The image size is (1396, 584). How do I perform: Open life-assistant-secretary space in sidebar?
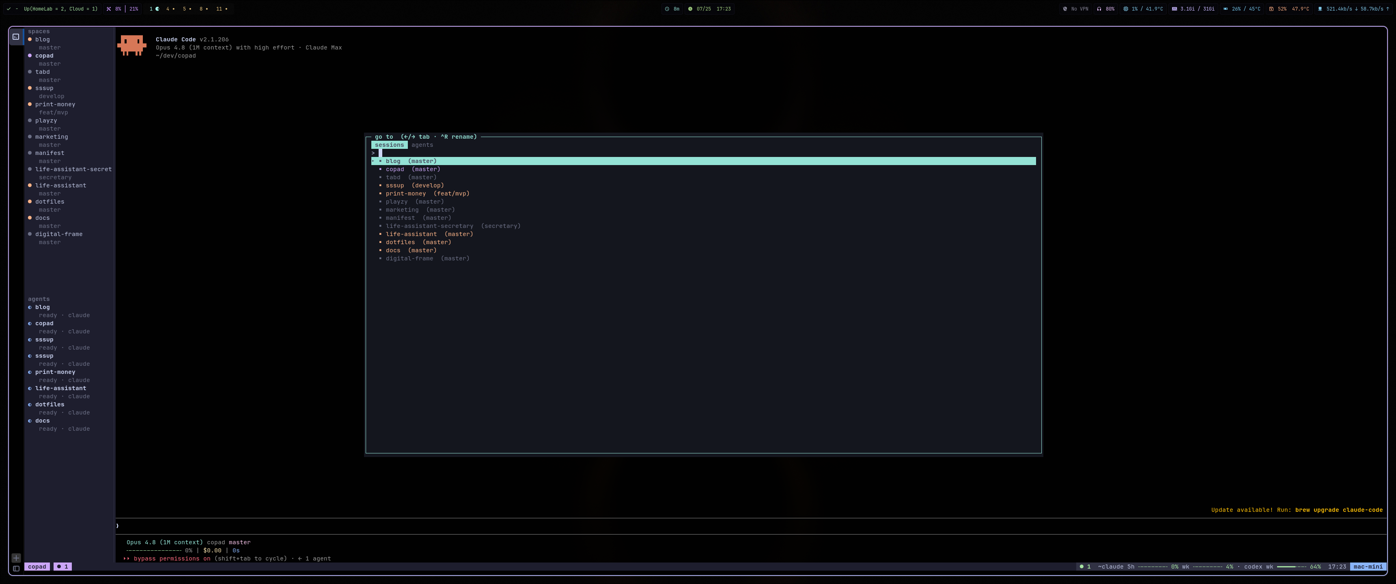(x=73, y=169)
